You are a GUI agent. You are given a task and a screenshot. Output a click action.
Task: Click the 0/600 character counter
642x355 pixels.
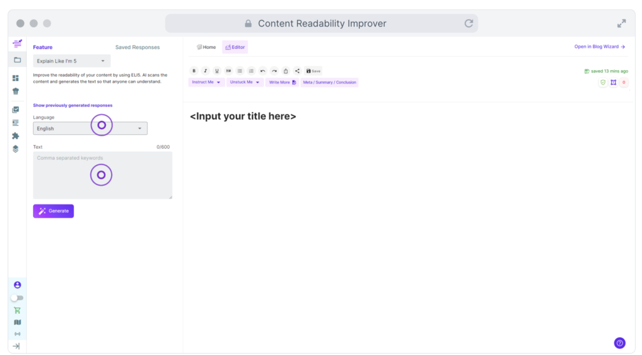(x=163, y=147)
